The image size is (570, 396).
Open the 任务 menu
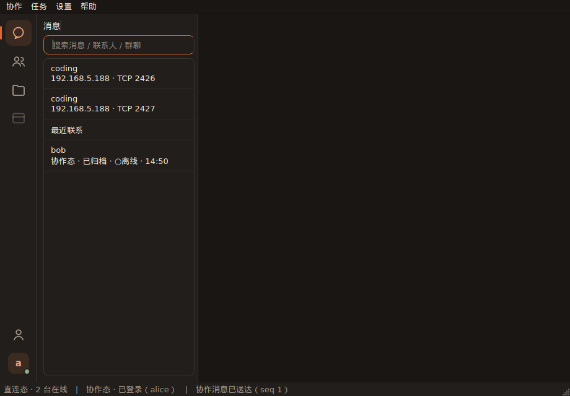[x=39, y=7]
